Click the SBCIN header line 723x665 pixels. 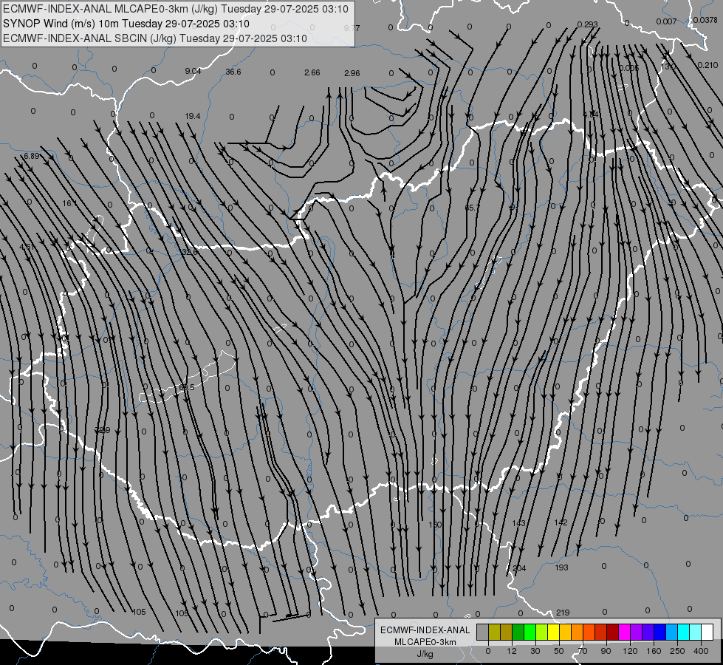[x=155, y=38]
